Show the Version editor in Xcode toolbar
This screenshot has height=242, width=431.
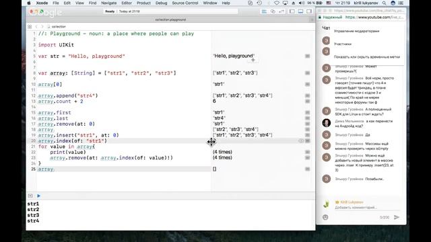[x=281, y=11]
